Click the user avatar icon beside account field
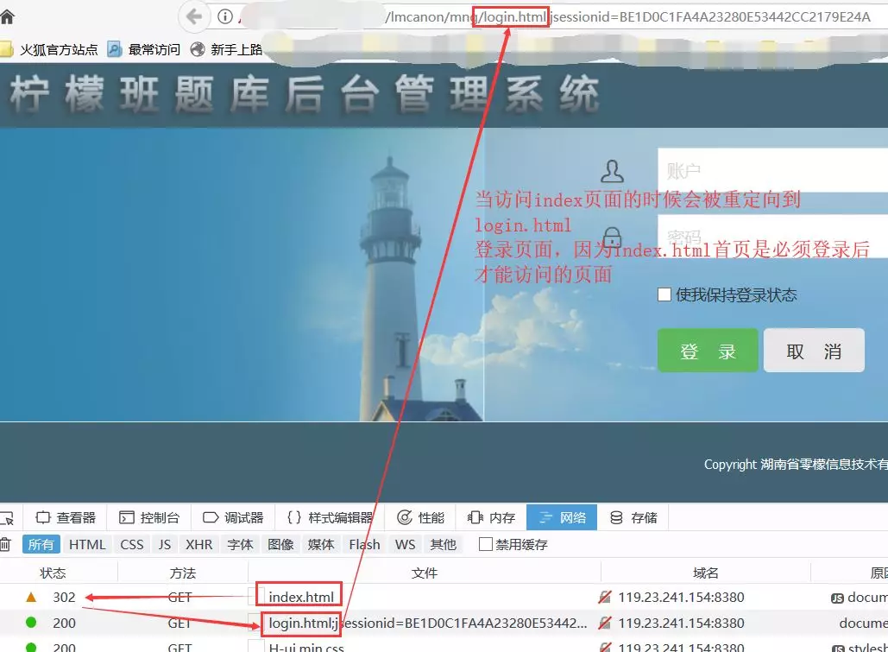This screenshot has width=888, height=652. 612,171
